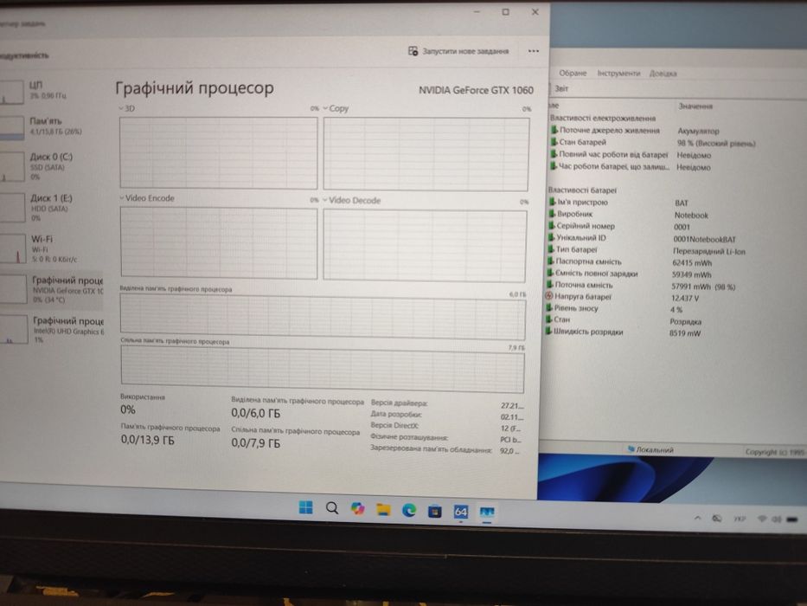Maximize the Task Manager window
The image size is (807, 606).
coord(505,12)
